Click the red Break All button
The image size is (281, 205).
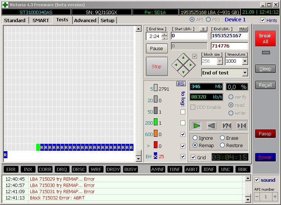(x=265, y=38)
